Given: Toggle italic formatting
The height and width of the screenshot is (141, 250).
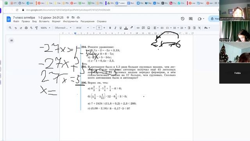Looking at the screenshot, I should tap(115, 28).
